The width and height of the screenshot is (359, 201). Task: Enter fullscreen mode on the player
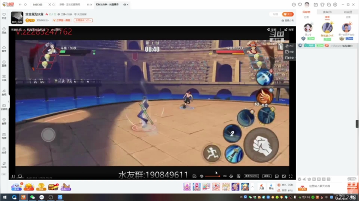[291, 176]
